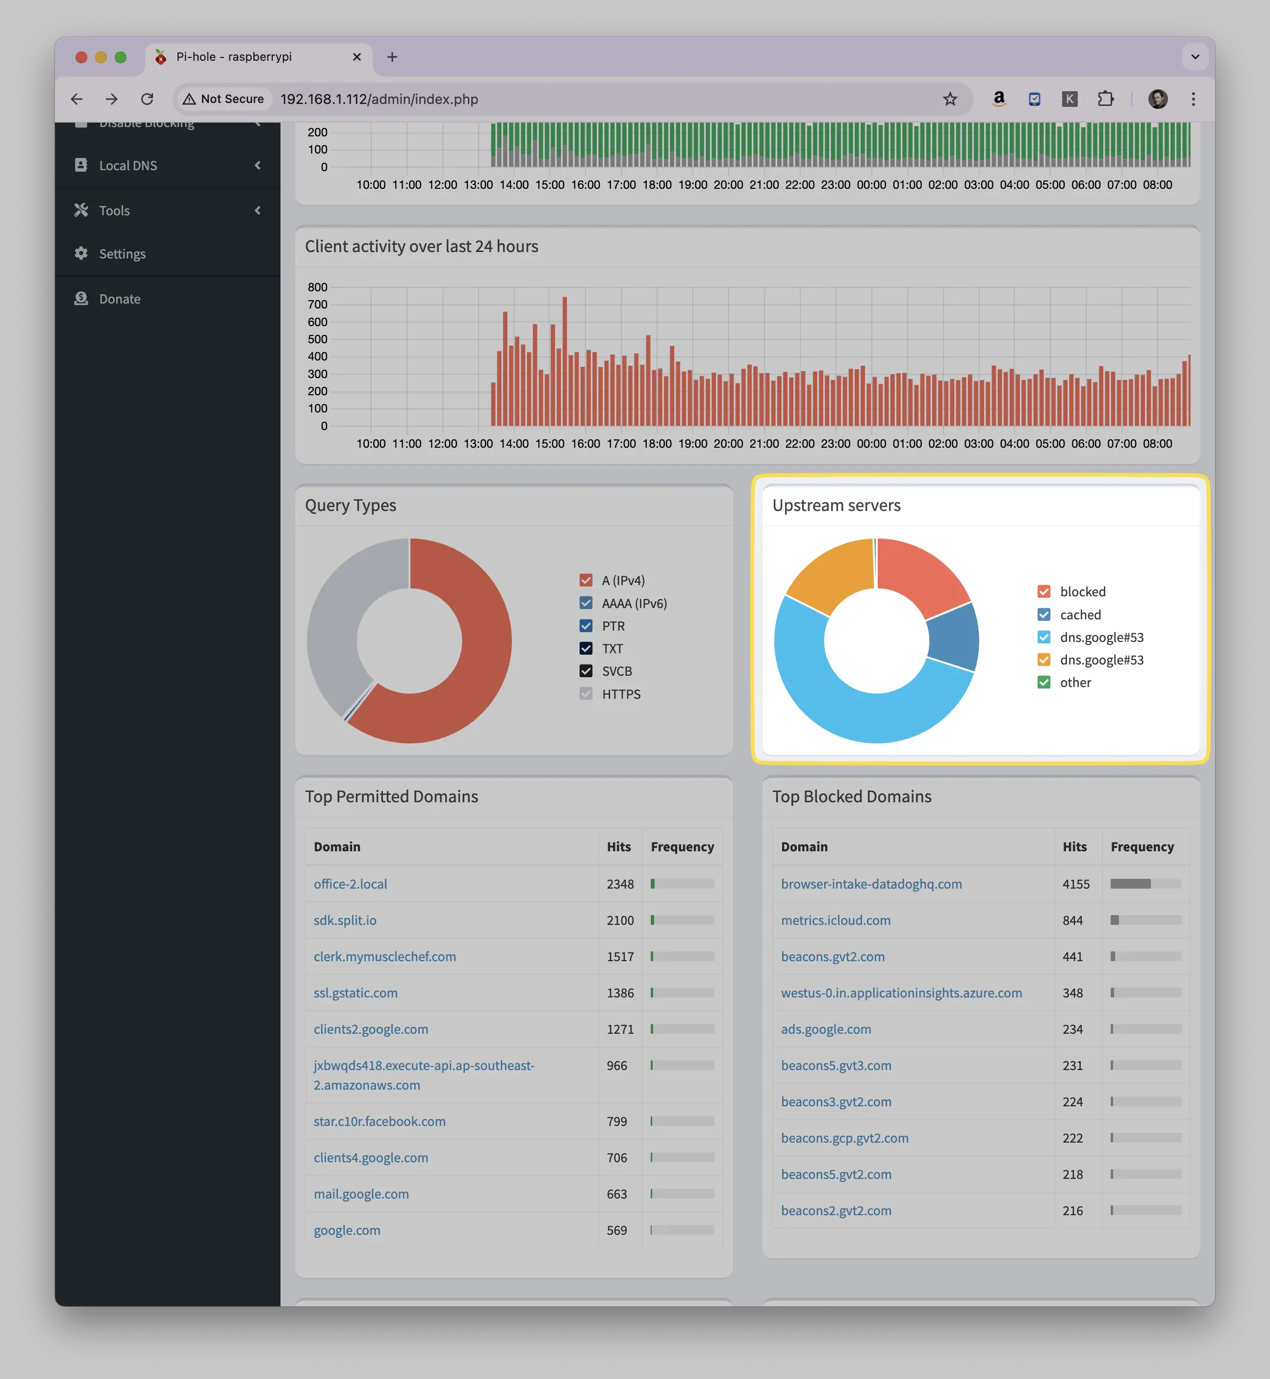The width and height of the screenshot is (1270, 1379).
Task: Open the sdk.split.io permitted domain
Action: 345,920
